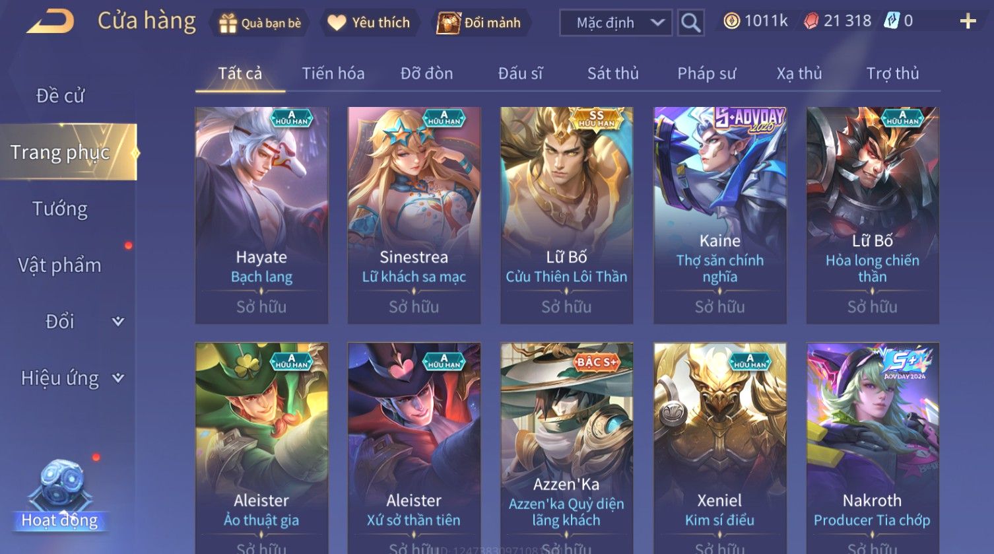
Task: Add currency with the plus icon
Action: (x=968, y=22)
